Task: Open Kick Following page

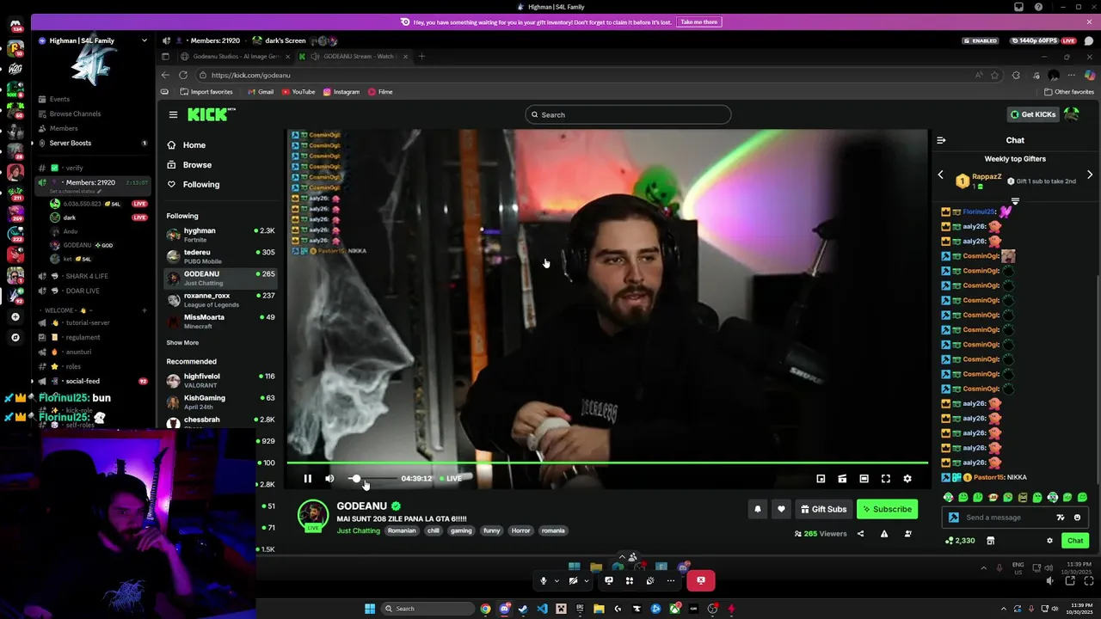Action: coord(194,185)
